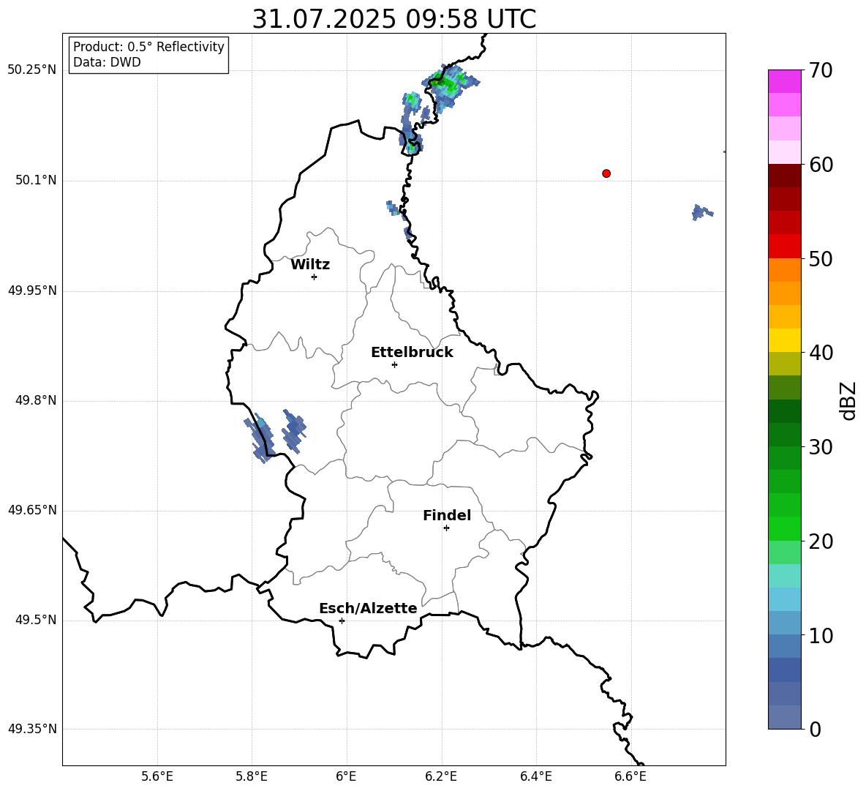Click the 5.6°E longitude label
Image resolution: width=866 pixels, height=791 pixels.
[x=157, y=776]
